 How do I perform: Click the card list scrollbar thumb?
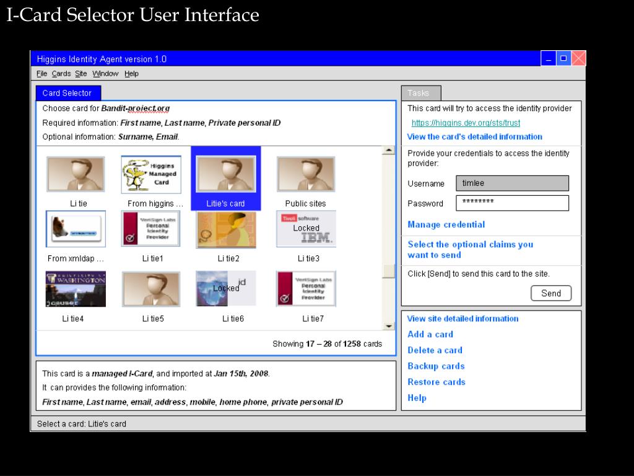click(x=389, y=271)
